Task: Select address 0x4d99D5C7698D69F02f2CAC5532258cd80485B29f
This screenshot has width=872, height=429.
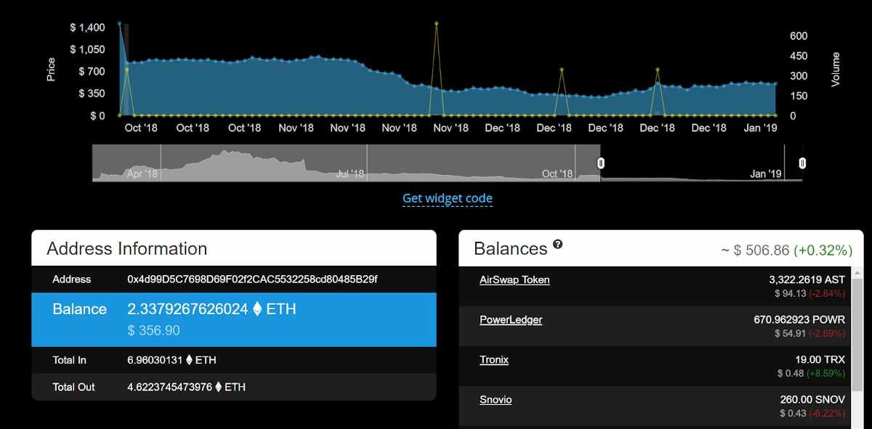Action: click(x=252, y=279)
